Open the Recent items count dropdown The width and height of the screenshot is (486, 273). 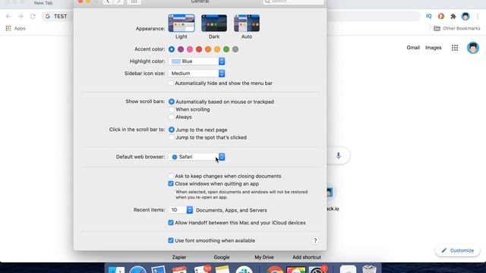point(181,210)
